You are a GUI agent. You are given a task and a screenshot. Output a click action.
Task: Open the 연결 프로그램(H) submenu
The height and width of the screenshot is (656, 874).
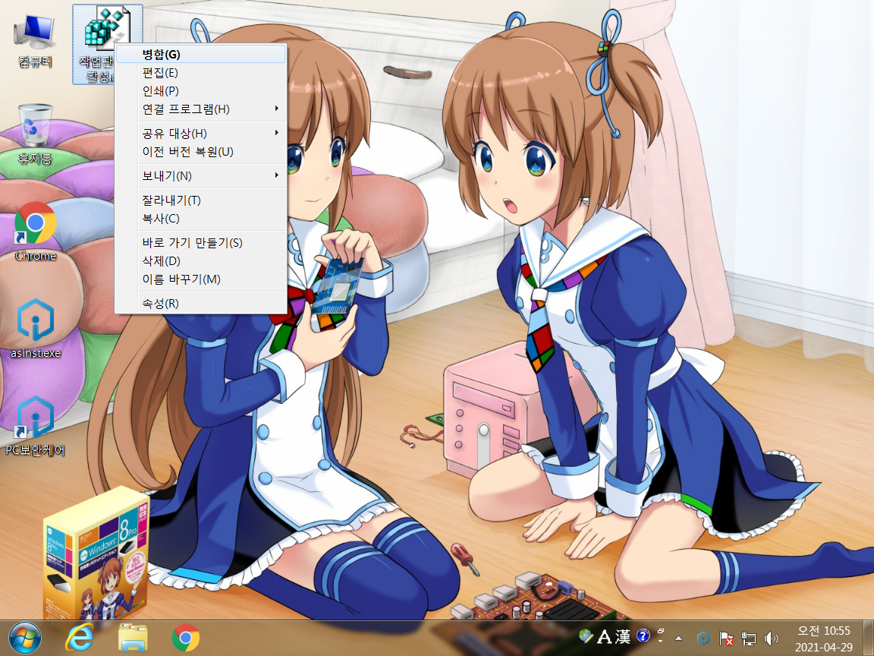click(200, 109)
